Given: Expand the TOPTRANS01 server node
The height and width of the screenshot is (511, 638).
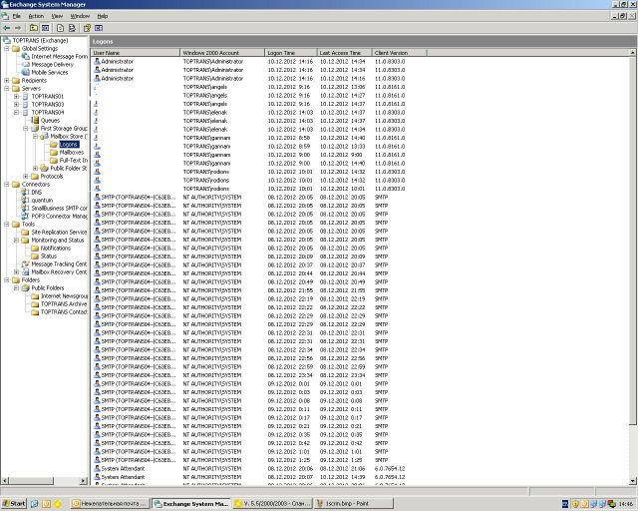Looking at the screenshot, I should pos(16,96).
